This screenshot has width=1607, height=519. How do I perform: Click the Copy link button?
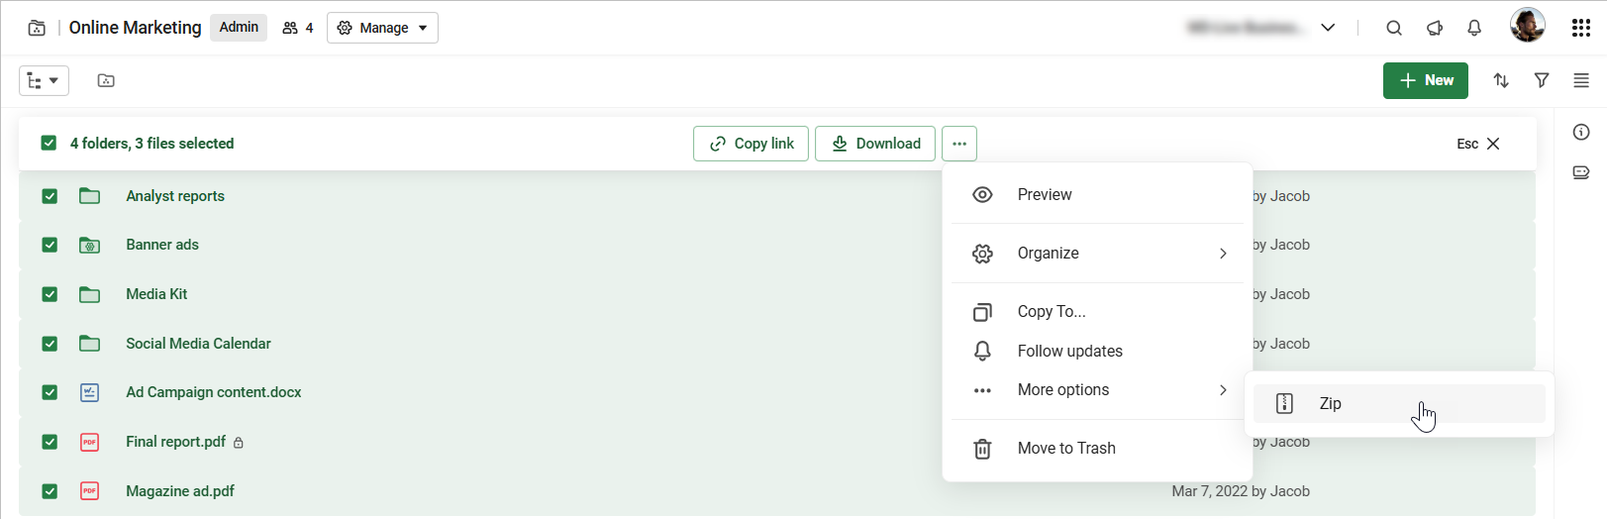(751, 144)
